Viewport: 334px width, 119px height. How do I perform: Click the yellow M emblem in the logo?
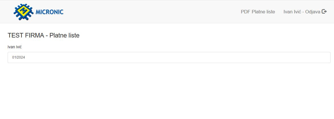24,12
